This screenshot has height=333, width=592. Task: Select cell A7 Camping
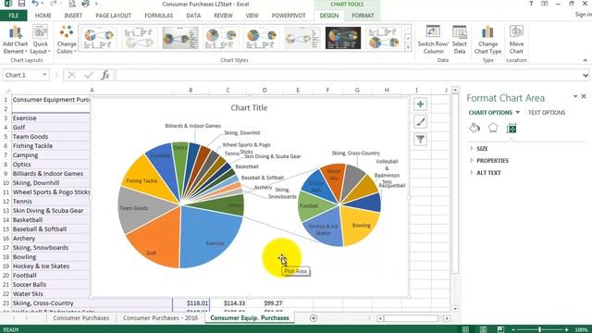51,155
